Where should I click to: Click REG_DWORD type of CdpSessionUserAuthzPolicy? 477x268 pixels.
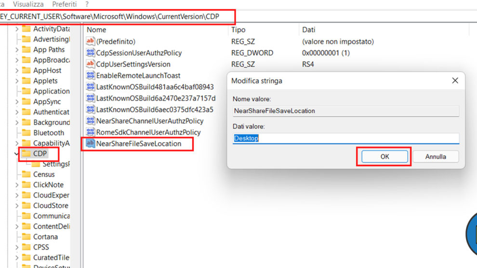(x=252, y=53)
